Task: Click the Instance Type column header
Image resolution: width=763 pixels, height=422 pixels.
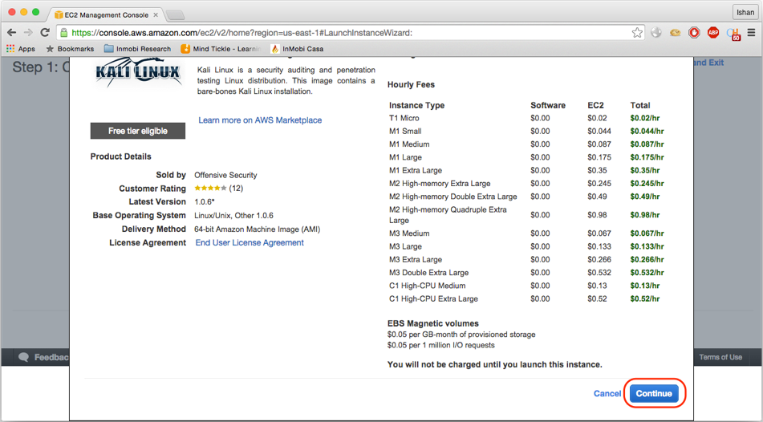Action: point(416,105)
